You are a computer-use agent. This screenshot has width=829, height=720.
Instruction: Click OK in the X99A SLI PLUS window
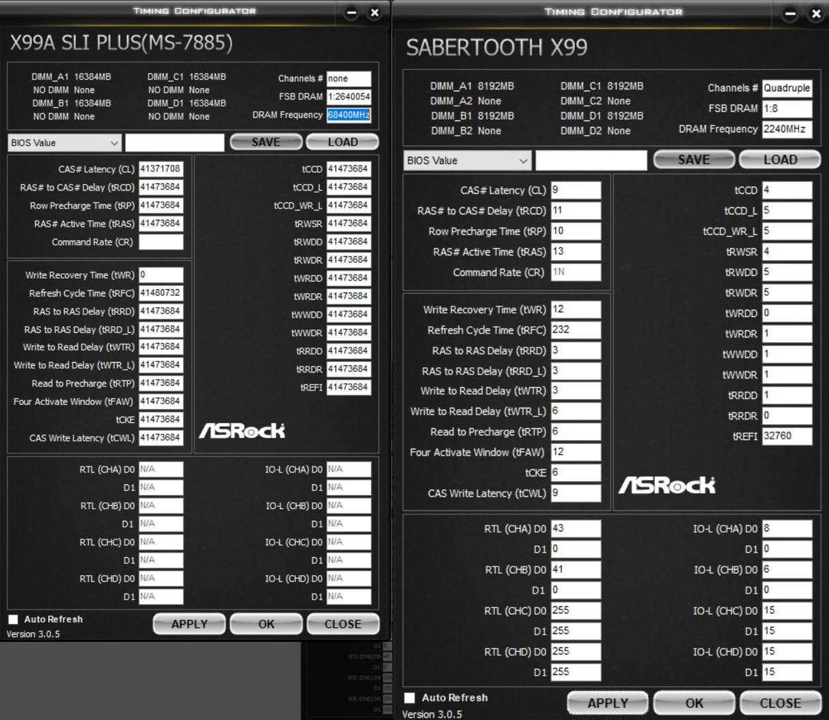266,624
